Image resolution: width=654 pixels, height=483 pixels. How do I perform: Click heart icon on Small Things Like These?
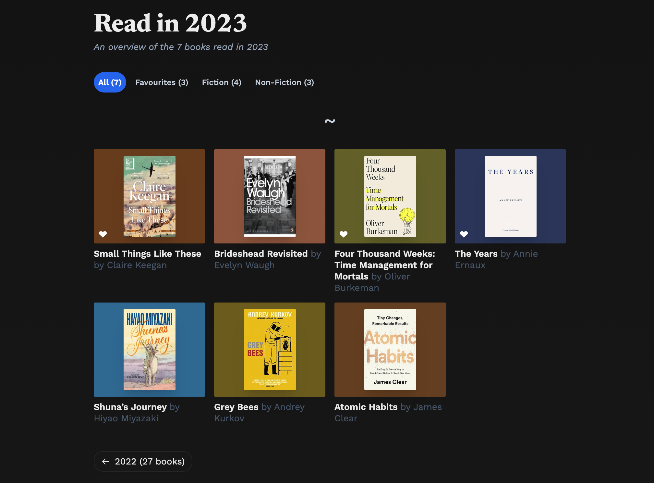(103, 234)
